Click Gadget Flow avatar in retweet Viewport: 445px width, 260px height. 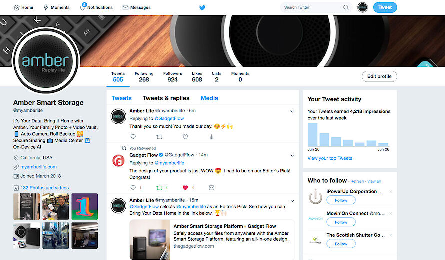pyautogui.click(x=118, y=161)
